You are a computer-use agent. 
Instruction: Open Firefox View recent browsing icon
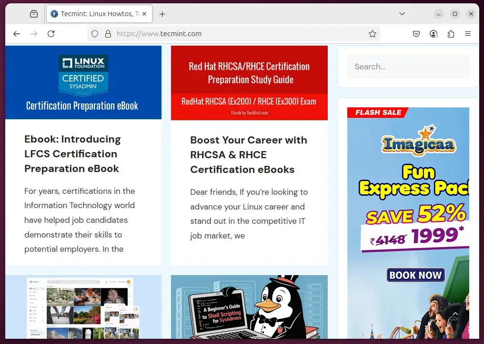[33, 14]
